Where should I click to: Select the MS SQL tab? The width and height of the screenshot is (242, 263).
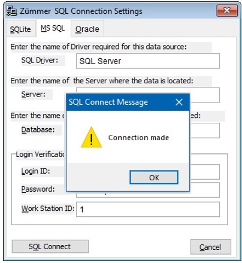coord(53,28)
